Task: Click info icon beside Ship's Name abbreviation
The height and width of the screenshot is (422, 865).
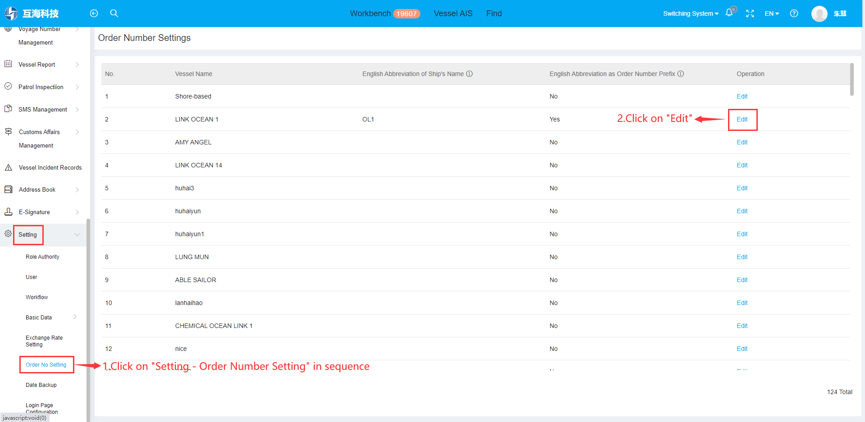Action: (x=469, y=74)
